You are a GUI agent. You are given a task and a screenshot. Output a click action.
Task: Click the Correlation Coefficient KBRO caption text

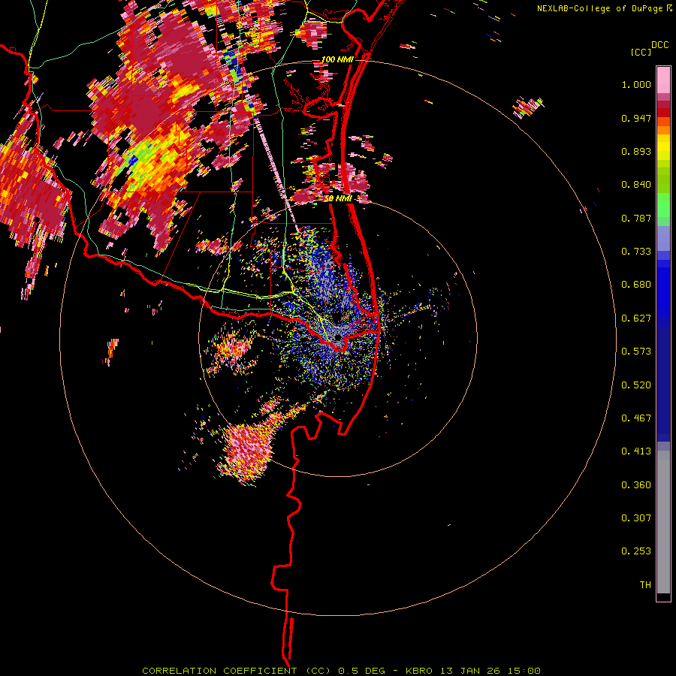tap(341, 671)
